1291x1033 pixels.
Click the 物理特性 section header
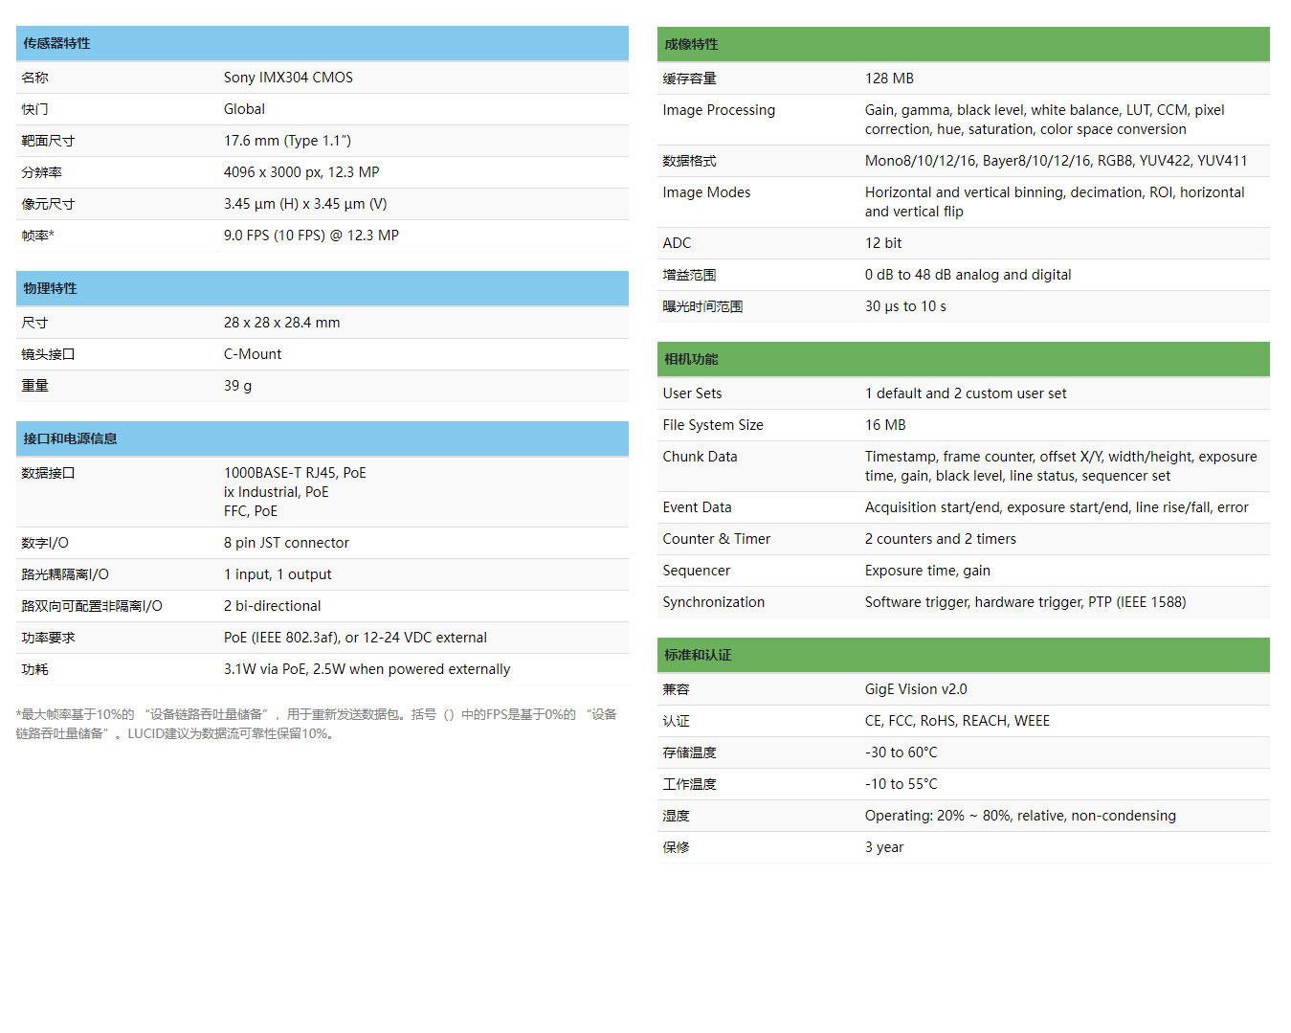pos(51,288)
